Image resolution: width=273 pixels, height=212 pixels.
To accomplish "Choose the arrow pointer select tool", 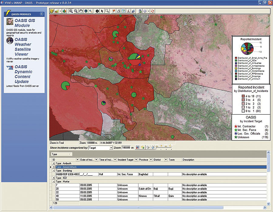I will pos(102,11).
